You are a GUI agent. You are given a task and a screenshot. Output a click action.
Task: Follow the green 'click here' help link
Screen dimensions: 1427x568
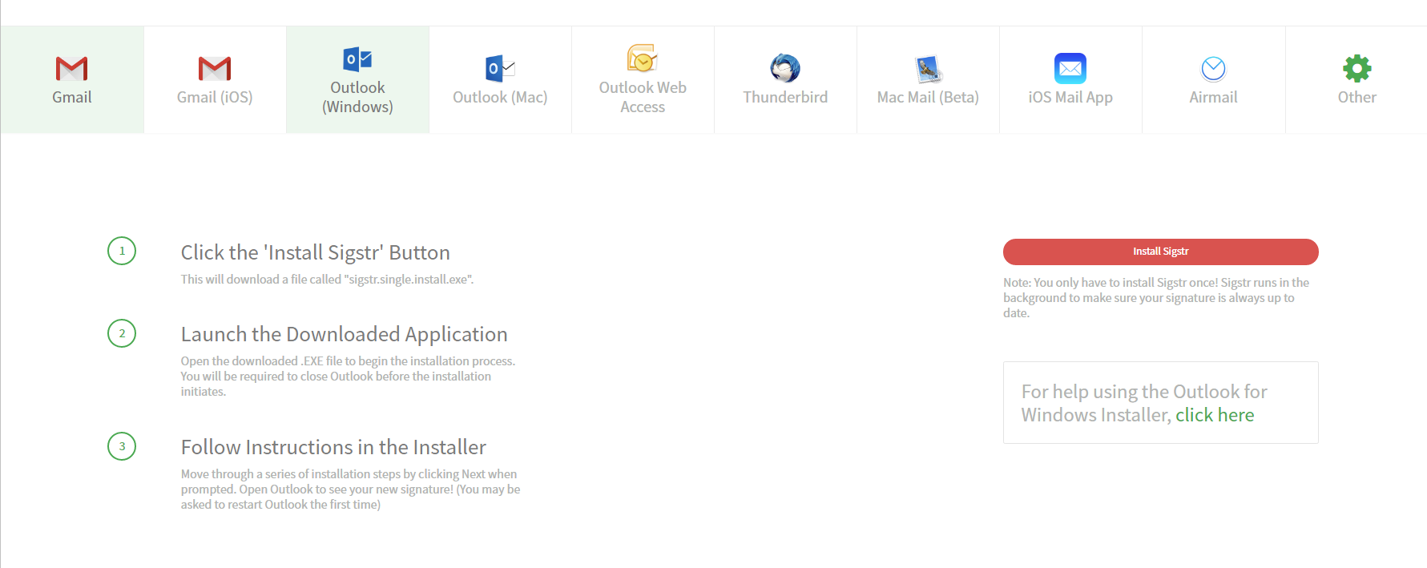[1215, 415]
